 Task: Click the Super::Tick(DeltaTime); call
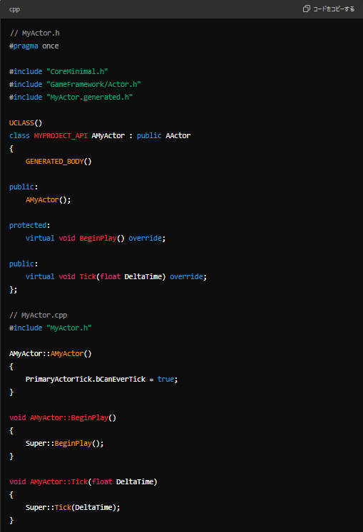click(73, 508)
